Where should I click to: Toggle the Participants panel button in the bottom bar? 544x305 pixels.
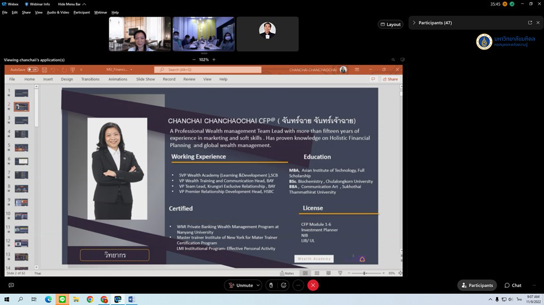click(477, 286)
